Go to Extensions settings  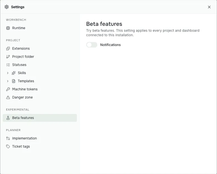coord(40,49)
